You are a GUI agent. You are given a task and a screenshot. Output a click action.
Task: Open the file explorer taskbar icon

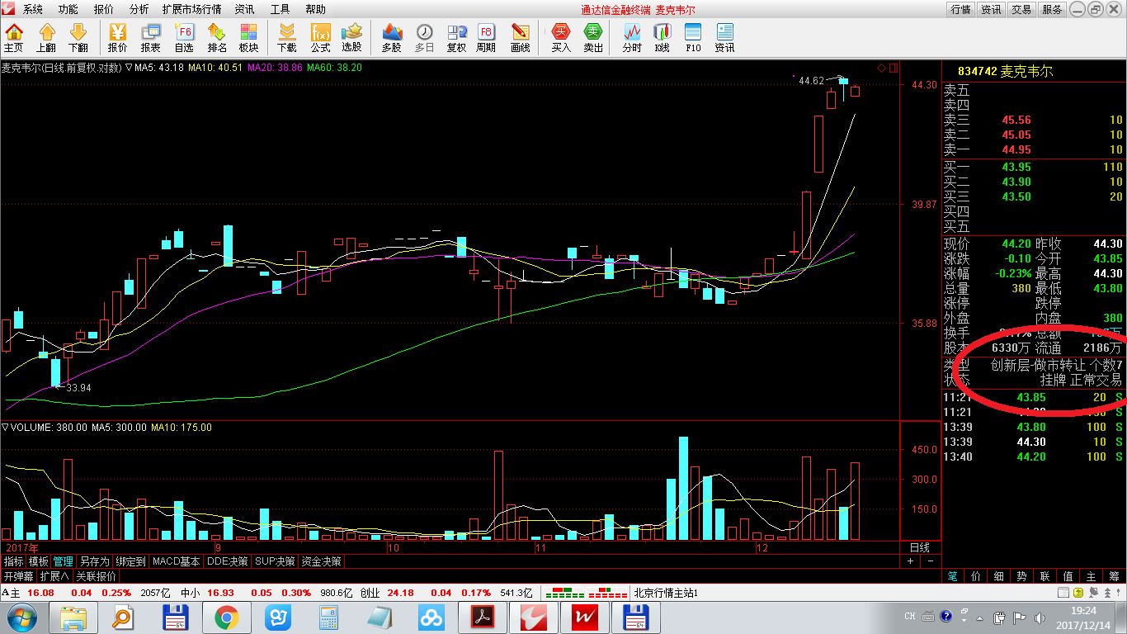coord(73,617)
